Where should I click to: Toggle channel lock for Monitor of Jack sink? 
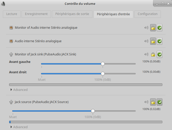(x=153, y=54)
